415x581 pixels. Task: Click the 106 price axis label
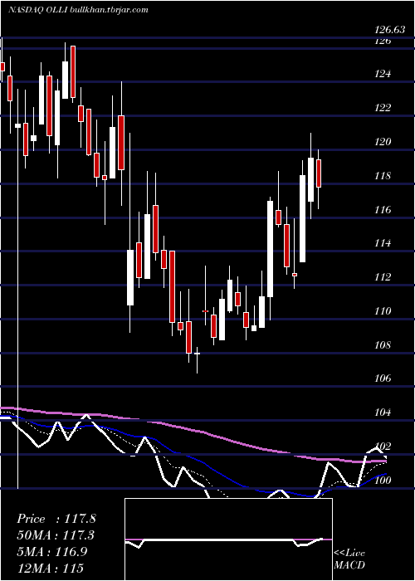click(x=383, y=378)
